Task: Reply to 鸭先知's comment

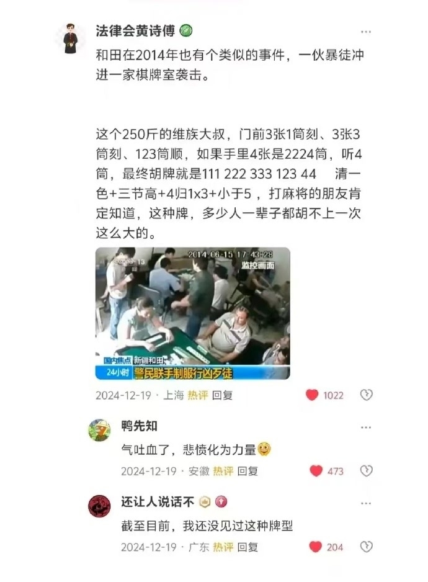Action: click(x=247, y=472)
